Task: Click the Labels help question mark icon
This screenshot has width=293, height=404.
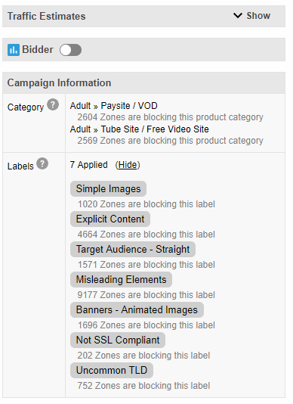Action: click(42, 163)
